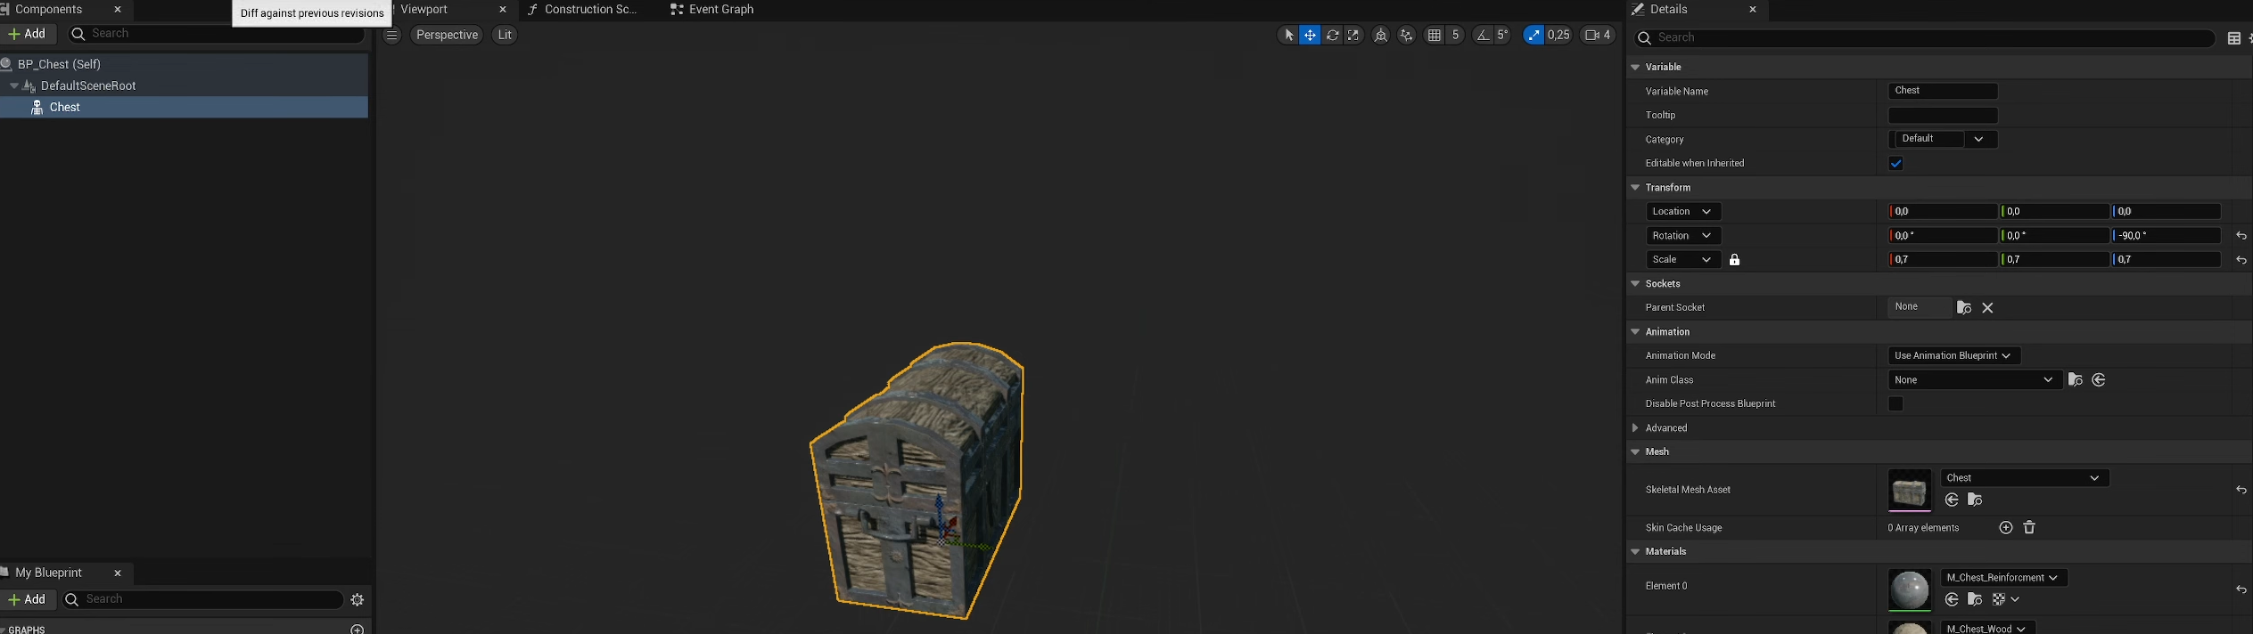Toggle Editable when Inherited checkbox
The width and height of the screenshot is (2253, 634).
tap(1895, 164)
